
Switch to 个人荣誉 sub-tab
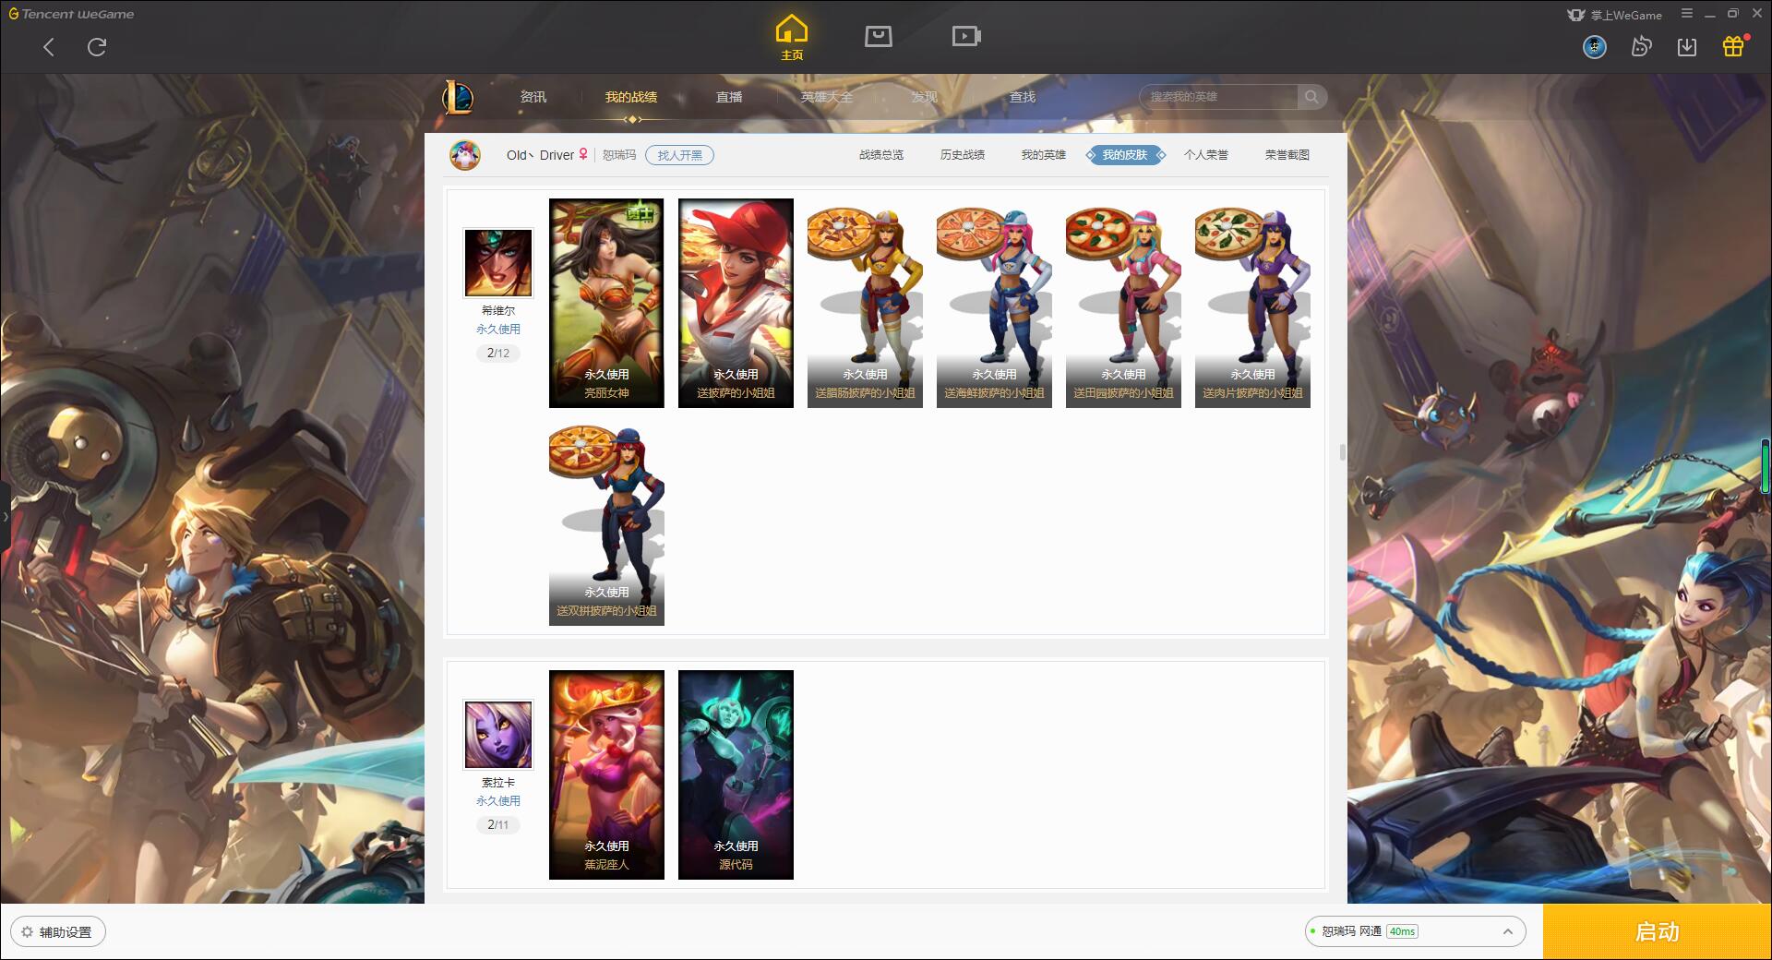point(1206,155)
